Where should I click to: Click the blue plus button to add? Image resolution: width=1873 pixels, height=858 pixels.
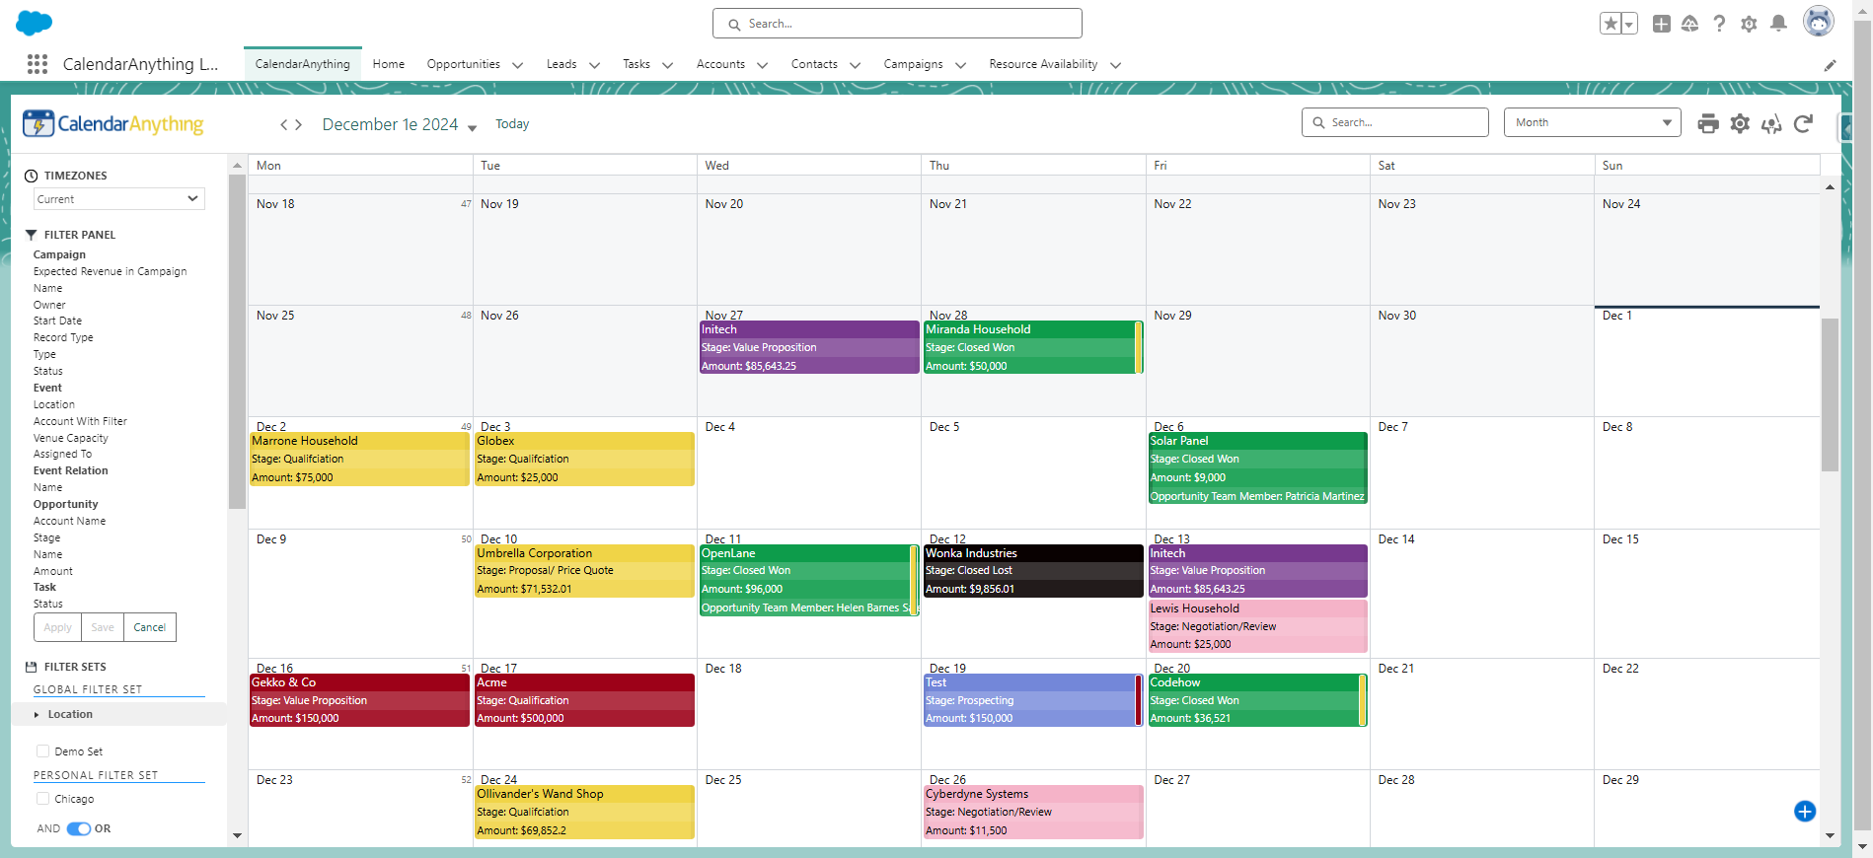(1805, 812)
